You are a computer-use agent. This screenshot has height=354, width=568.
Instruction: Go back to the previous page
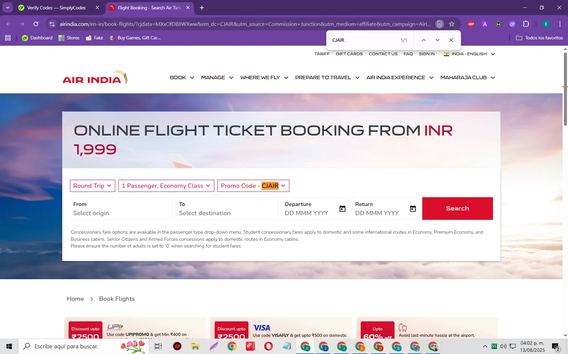point(8,24)
